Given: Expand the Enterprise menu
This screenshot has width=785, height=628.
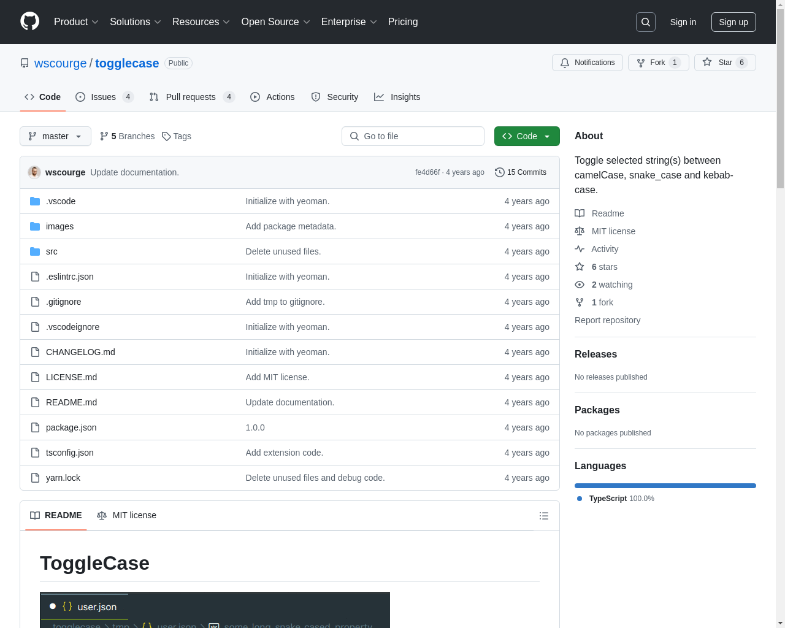Looking at the screenshot, I should [x=349, y=22].
